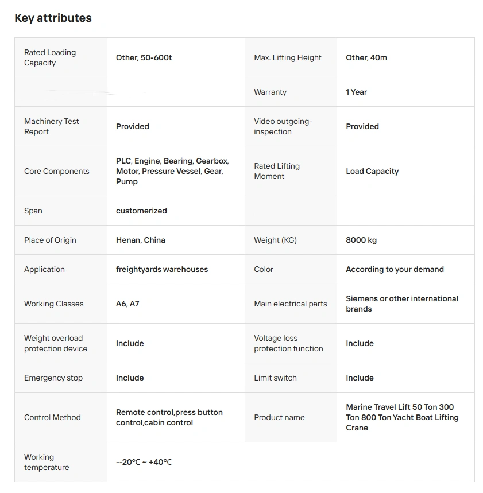483x493 pixels.
Task: Click the 1 Year warranty value
Action: pyautogui.click(x=356, y=92)
